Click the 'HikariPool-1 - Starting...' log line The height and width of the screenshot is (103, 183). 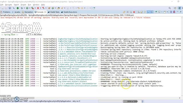coord(63,75)
